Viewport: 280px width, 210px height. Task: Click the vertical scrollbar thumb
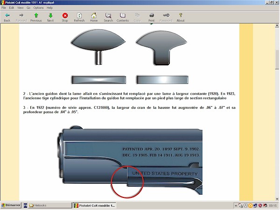tap(277, 59)
